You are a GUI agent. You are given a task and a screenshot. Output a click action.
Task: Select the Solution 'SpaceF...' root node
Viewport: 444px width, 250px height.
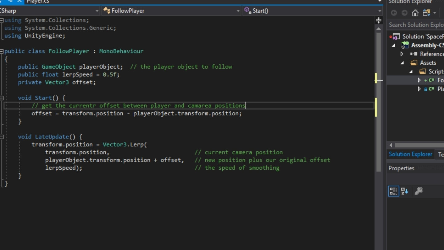click(423, 36)
